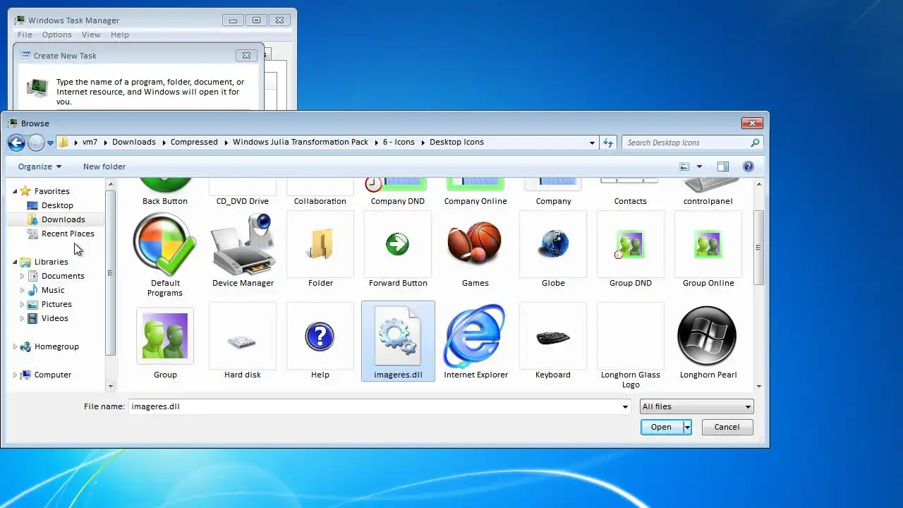Collapse the Libraries tree group
This screenshot has height=508, width=903.
click(15, 262)
